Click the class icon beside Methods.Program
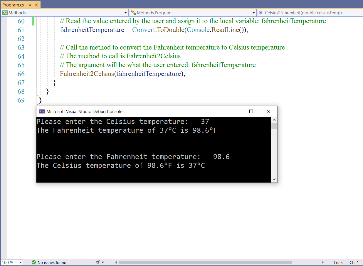363x266 pixels. pyautogui.click(x=133, y=13)
